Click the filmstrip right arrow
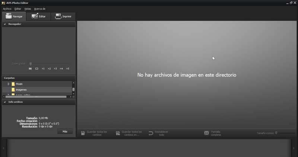Image resolution: width=298 pixels, height=157 pixels. click(294, 148)
